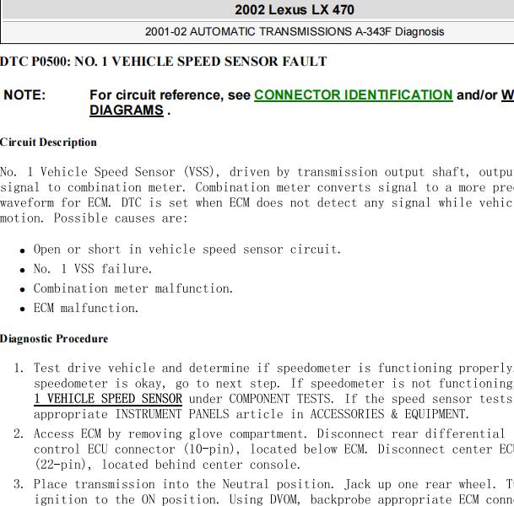Click bullet 'No. 1 VSS failure'
Viewport: 514px width, 506px height.
click(93, 269)
